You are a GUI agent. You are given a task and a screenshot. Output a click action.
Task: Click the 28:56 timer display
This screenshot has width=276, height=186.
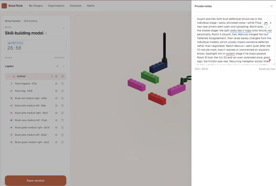14,48
